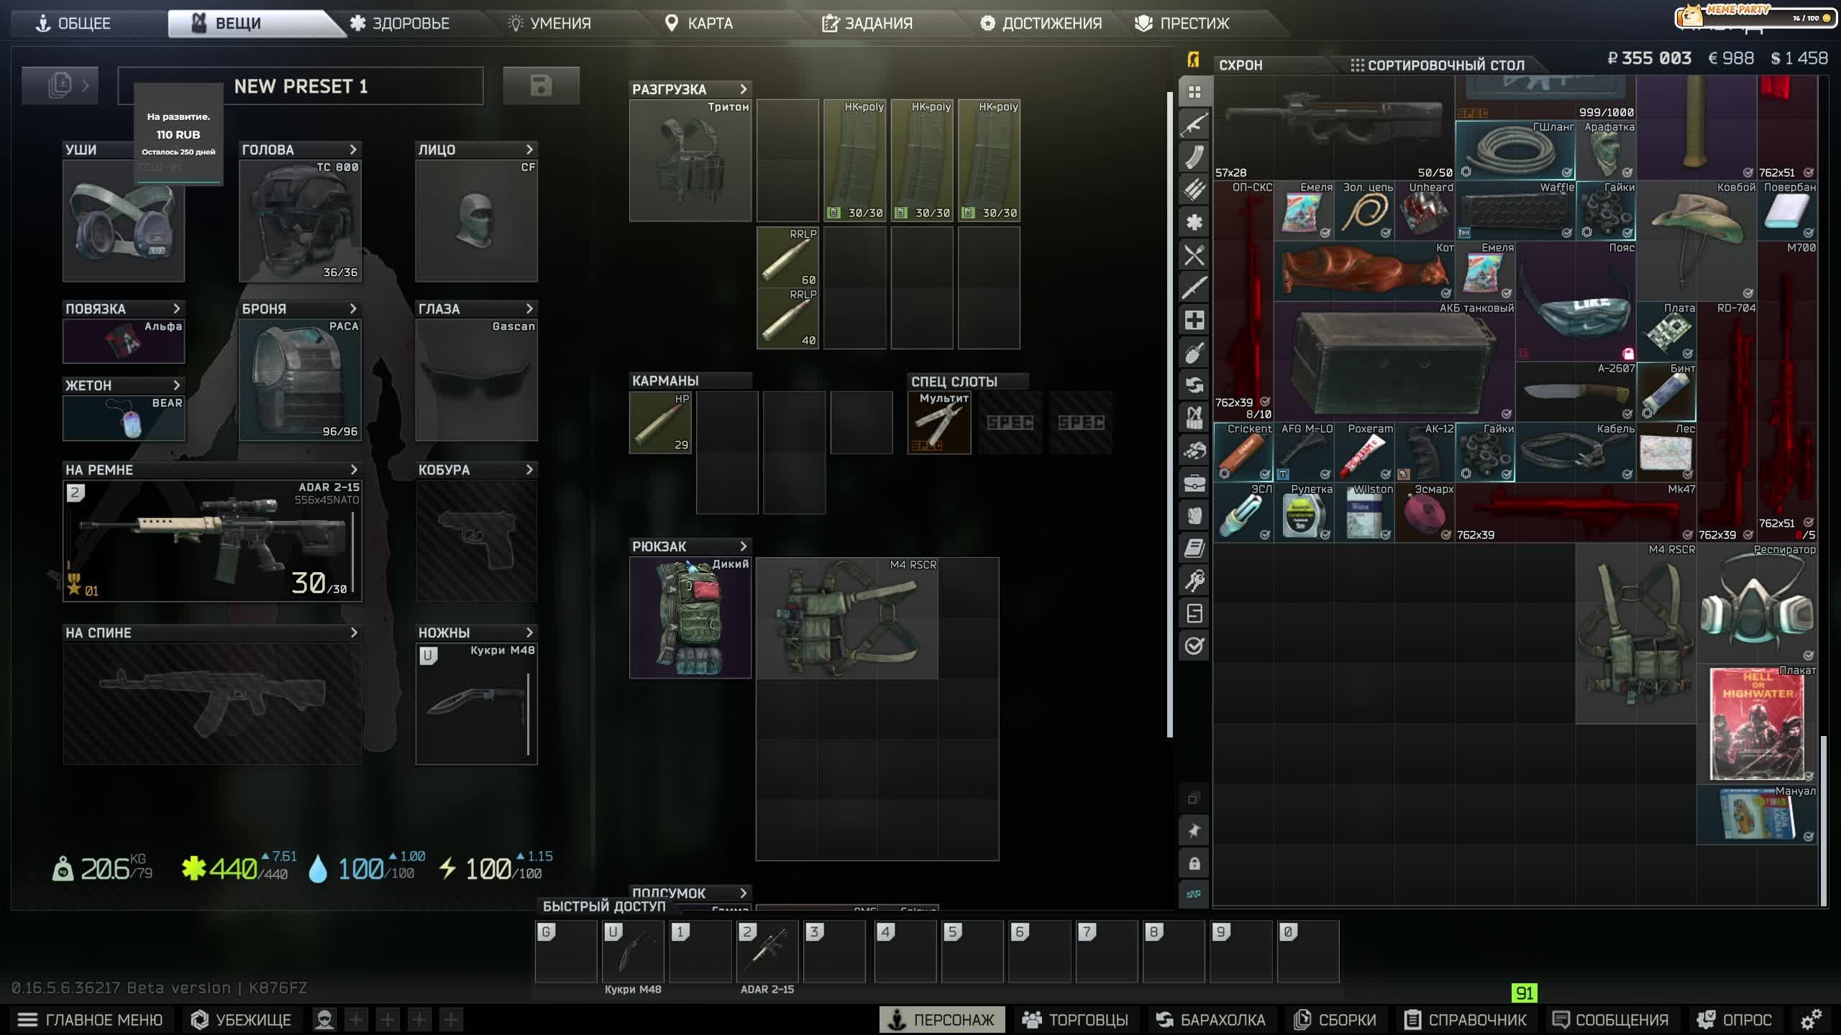Toggle pinned items star icon

coord(1194,830)
